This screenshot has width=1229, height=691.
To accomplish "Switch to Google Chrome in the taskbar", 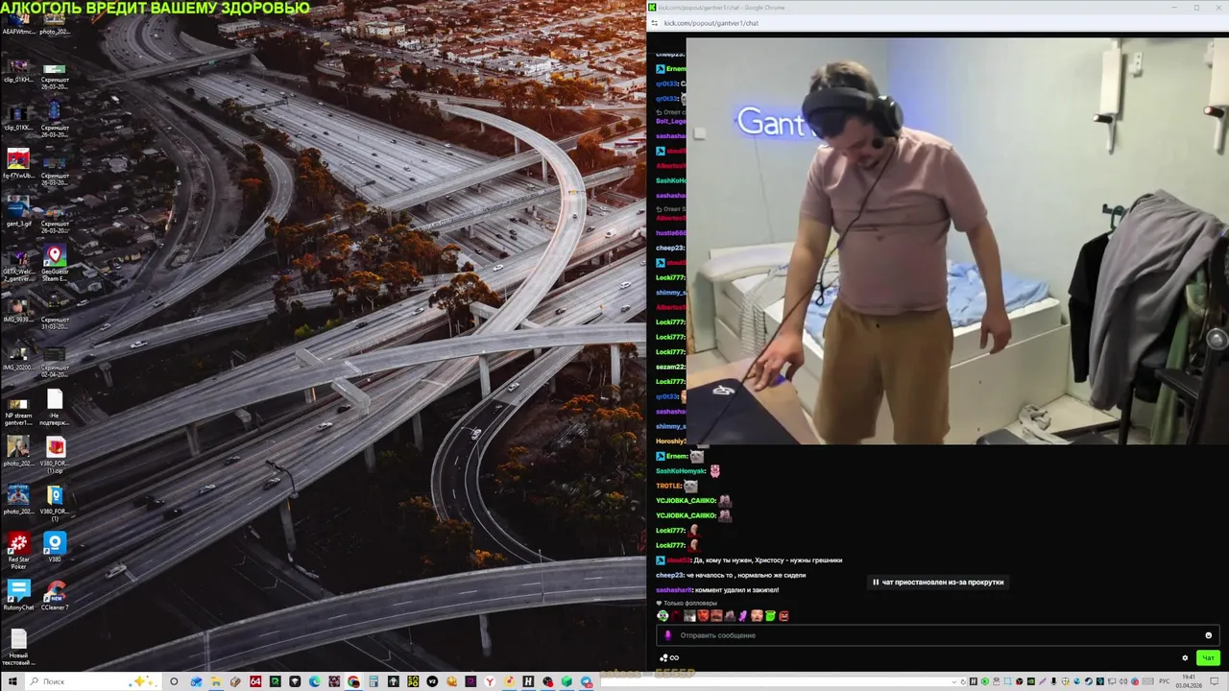I will coord(353,681).
